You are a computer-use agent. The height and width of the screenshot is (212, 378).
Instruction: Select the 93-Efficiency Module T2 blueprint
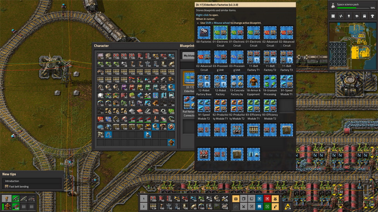tap(270, 105)
